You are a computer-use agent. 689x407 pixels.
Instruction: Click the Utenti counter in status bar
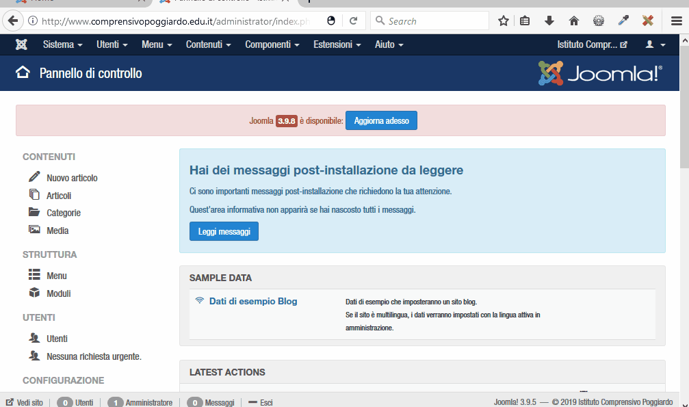(x=75, y=402)
